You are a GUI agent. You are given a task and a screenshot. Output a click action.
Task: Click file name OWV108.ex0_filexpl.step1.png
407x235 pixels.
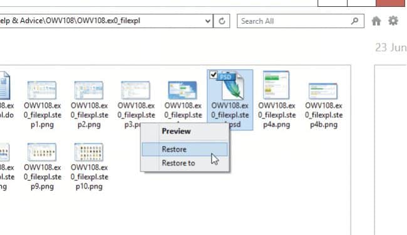[x=43, y=115]
